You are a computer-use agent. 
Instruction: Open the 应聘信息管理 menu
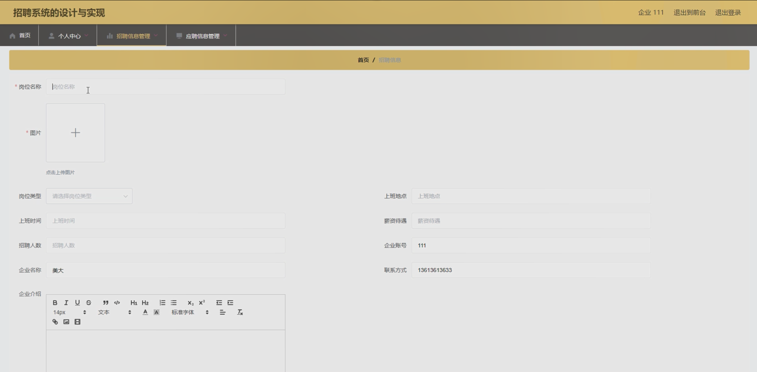201,36
